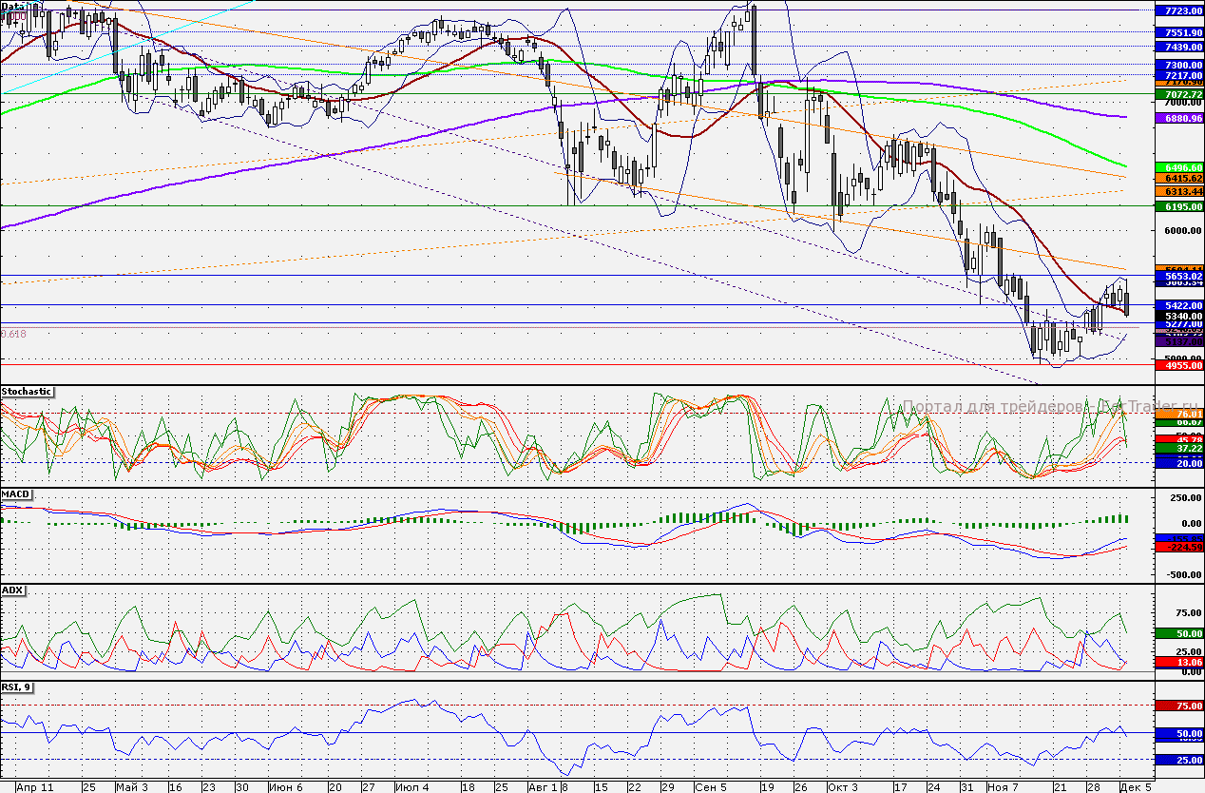Click the red -224.50 MACD signal value

[x=1177, y=547]
